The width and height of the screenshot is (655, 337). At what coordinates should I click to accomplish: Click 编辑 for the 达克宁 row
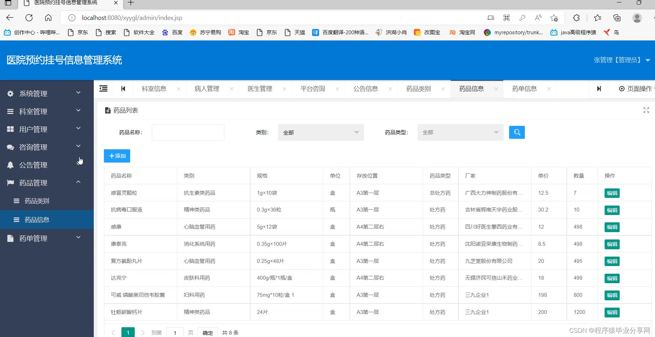[612, 278]
